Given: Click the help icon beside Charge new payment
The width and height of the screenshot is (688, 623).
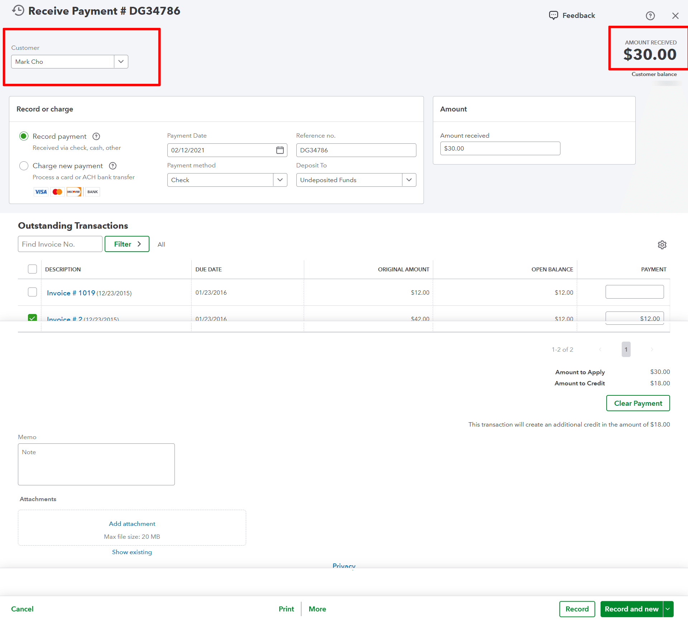Looking at the screenshot, I should (113, 166).
